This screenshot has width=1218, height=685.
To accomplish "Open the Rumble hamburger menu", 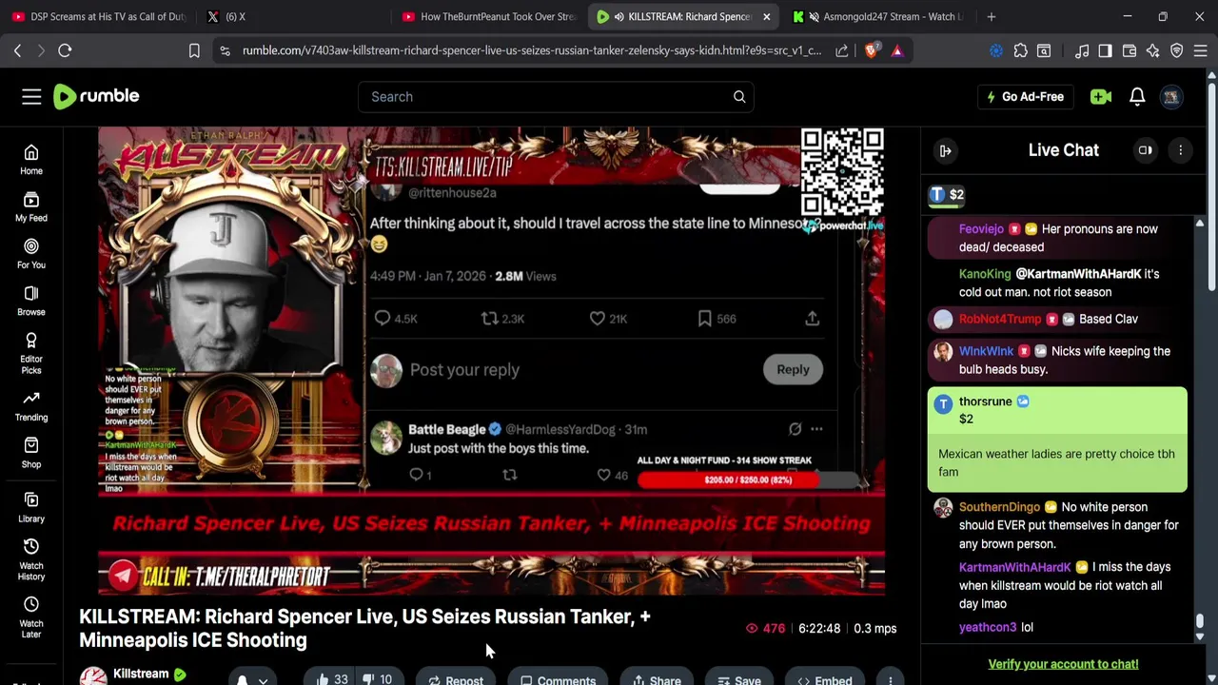I will (x=31, y=96).
